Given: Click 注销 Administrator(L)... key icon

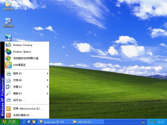Looking at the screenshot, I should tap(8, 108).
